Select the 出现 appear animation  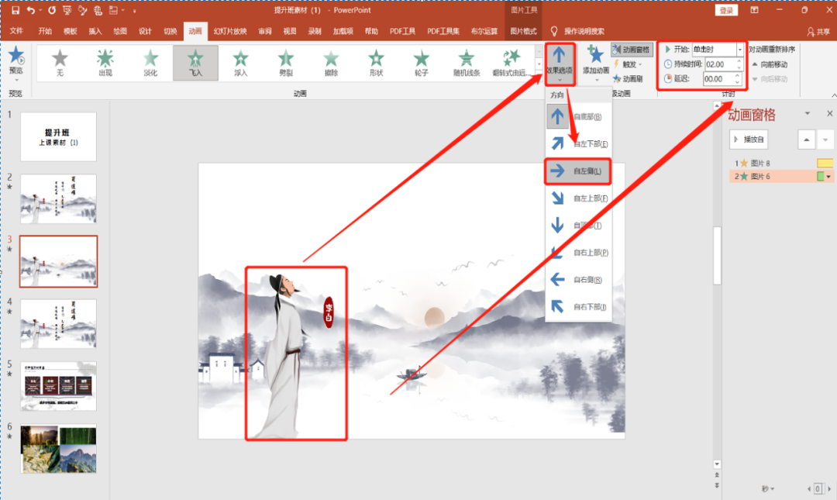[x=105, y=63]
